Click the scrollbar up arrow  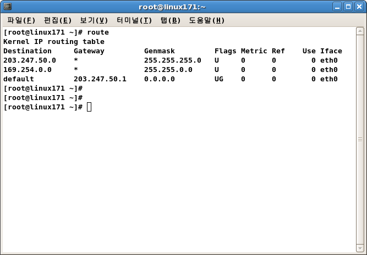360,31
